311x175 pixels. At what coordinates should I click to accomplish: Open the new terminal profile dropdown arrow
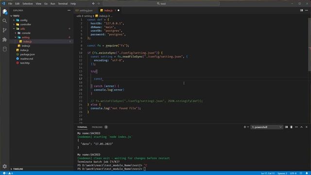[248, 127]
